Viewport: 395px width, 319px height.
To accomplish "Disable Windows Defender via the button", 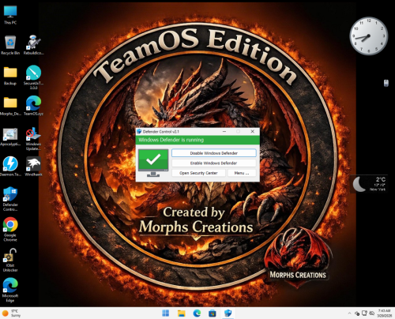I will 214,153.
